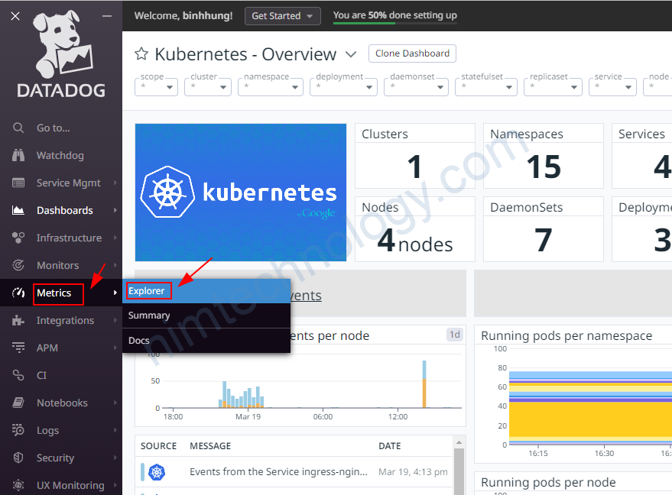Click the setup progress bar
Image resolution: width=672 pixels, height=495 pixels.
pos(394,24)
